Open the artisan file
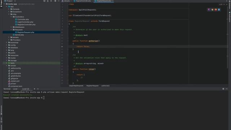 (x=13, y=83)
